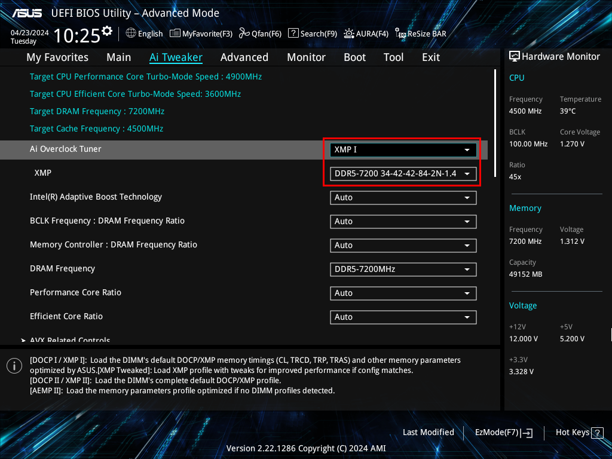The width and height of the screenshot is (612, 459).
Task: Click CPU frequency value 4500 MHz
Action: pyautogui.click(x=525, y=111)
